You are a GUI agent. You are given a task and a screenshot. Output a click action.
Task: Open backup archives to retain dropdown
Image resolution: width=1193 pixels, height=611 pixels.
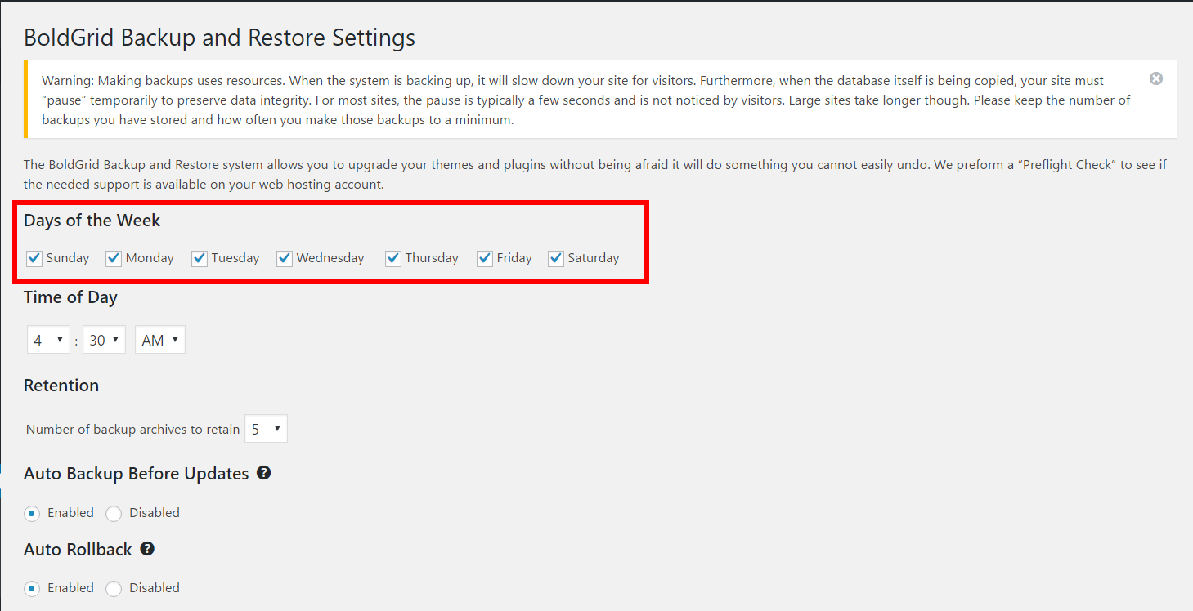pos(266,429)
